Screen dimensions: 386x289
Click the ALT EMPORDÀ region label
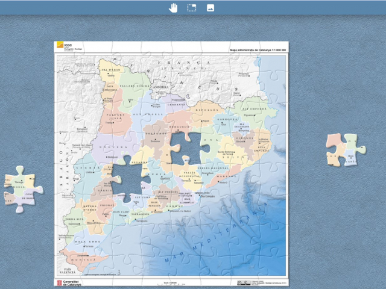pos(255,109)
